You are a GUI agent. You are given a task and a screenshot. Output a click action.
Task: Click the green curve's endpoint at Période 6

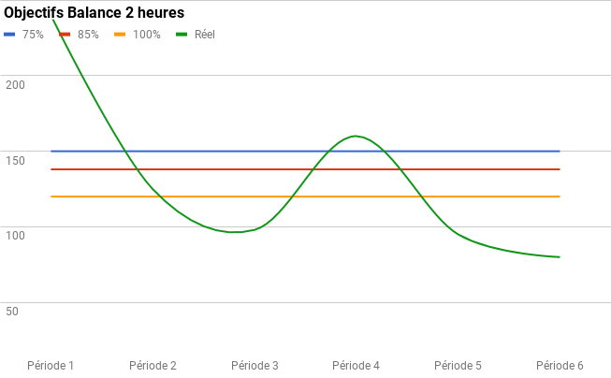(x=560, y=257)
